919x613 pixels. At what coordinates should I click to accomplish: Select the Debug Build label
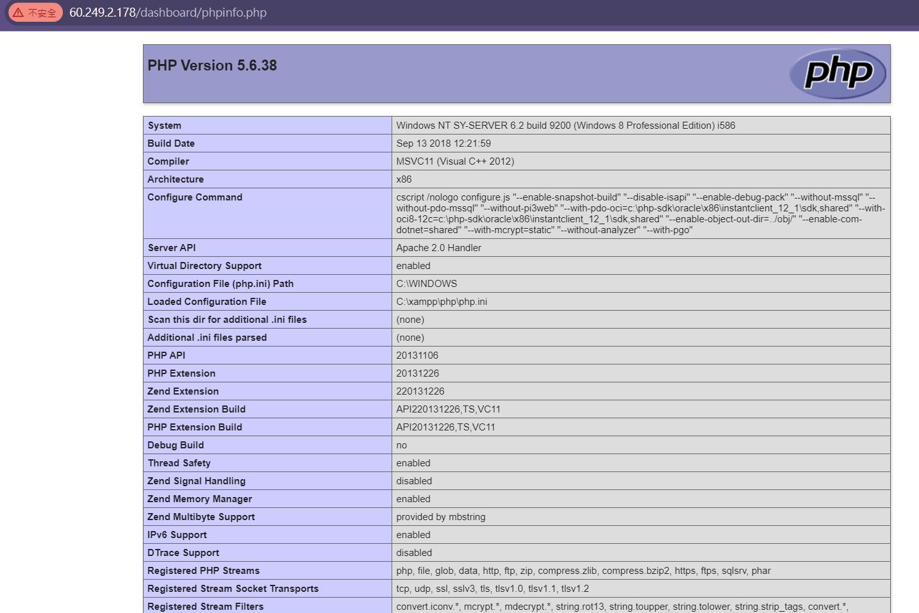[176, 445]
